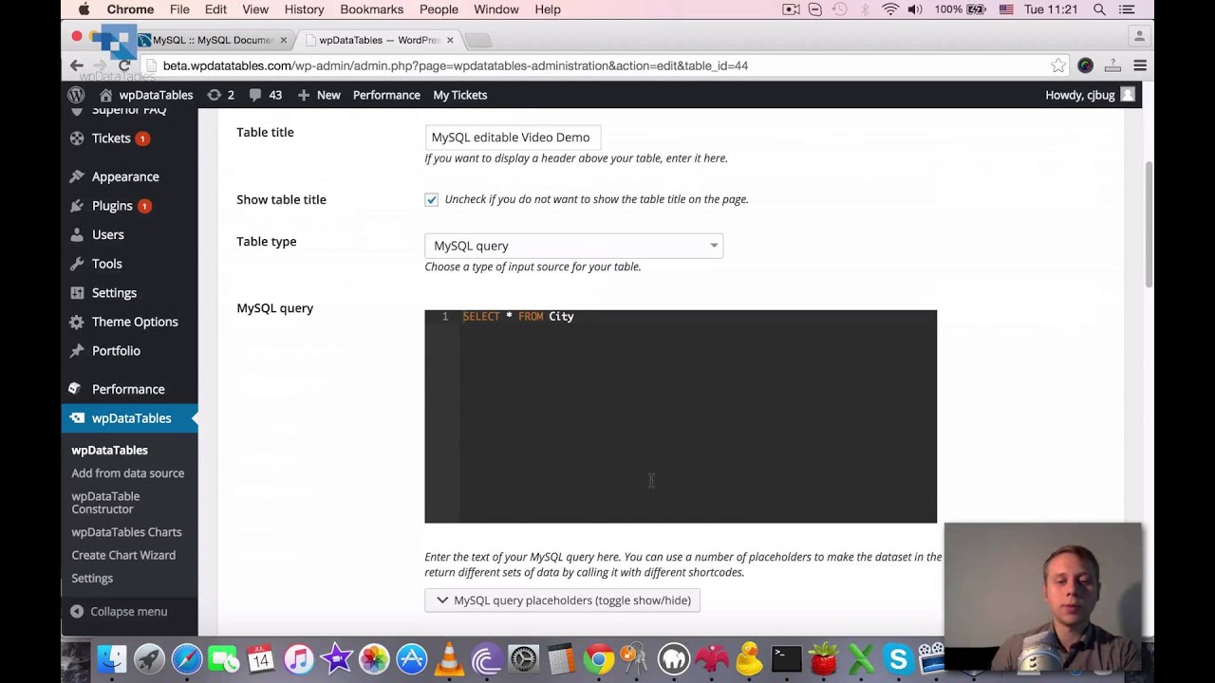Switch to the MySQL Documentation tab
This screenshot has height=683, width=1215.
(212, 40)
